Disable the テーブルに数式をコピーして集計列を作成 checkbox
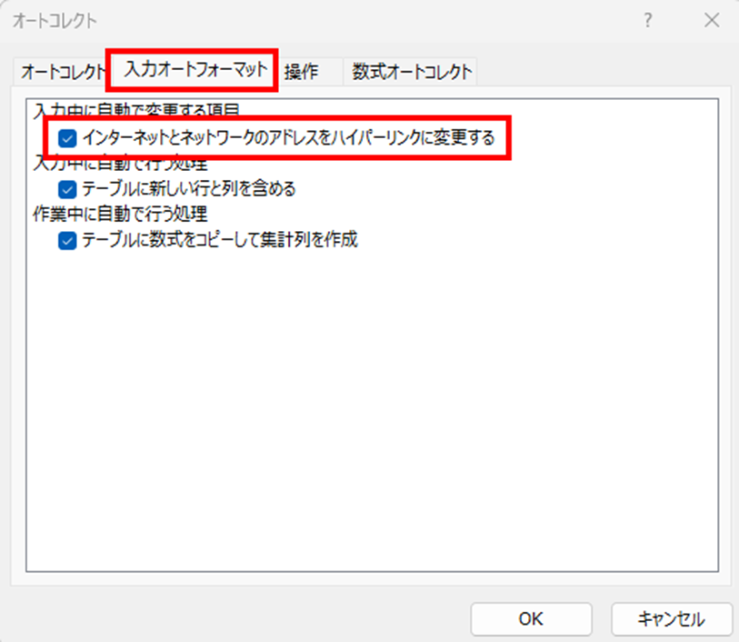This screenshot has height=642, width=739. pos(67,240)
